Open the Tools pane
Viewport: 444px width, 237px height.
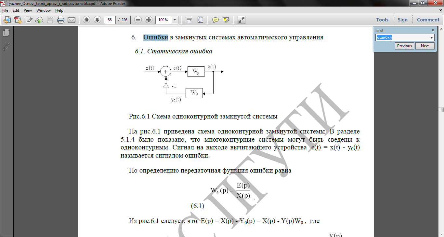coord(382,20)
